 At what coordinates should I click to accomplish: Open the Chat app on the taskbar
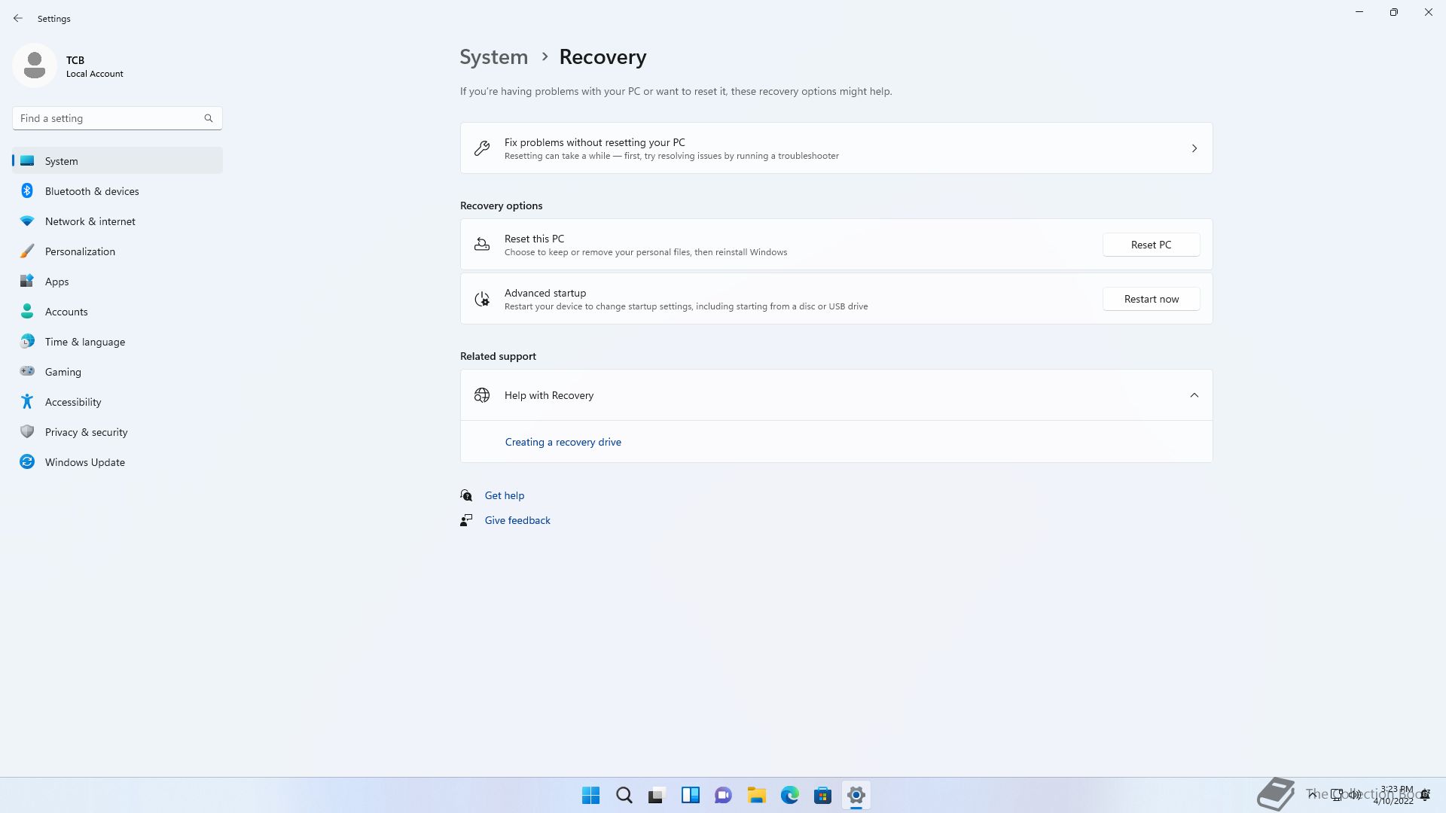pyautogui.click(x=724, y=795)
